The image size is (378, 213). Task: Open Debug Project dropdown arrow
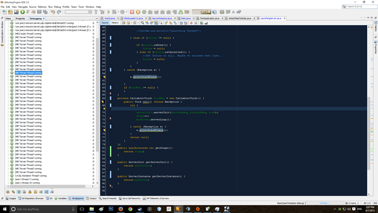point(118,12)
